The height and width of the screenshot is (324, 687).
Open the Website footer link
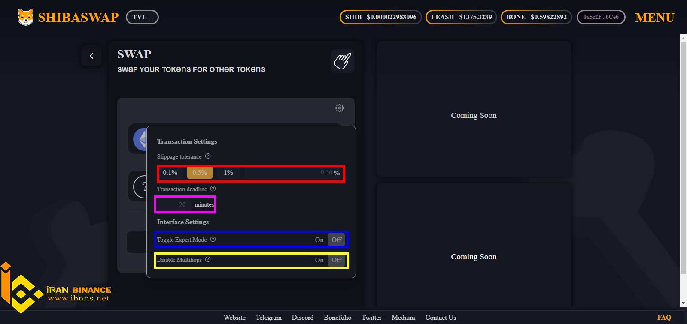click(234, 318)
